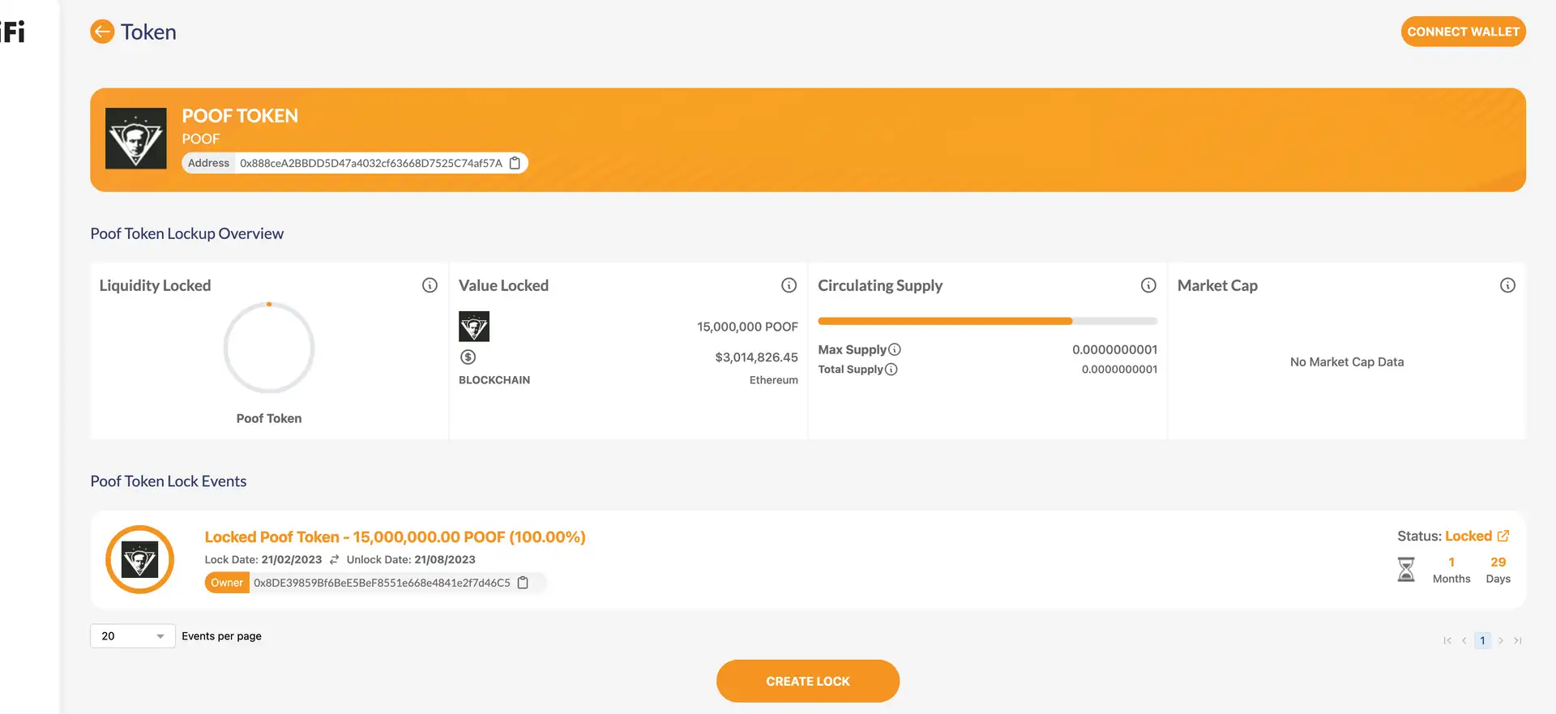Open the Locked status external link icon
Image resolution: width=1556 pixels, height=714 pixels.
(1503, 536)
